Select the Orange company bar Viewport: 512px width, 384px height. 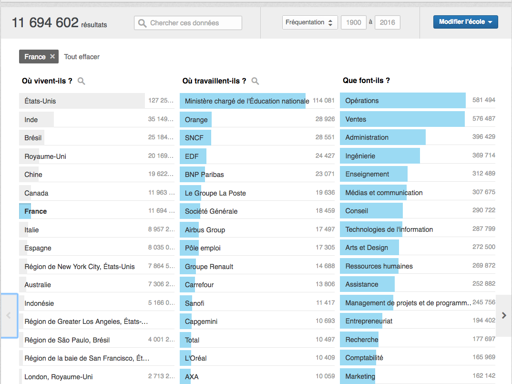pos(196,119)
